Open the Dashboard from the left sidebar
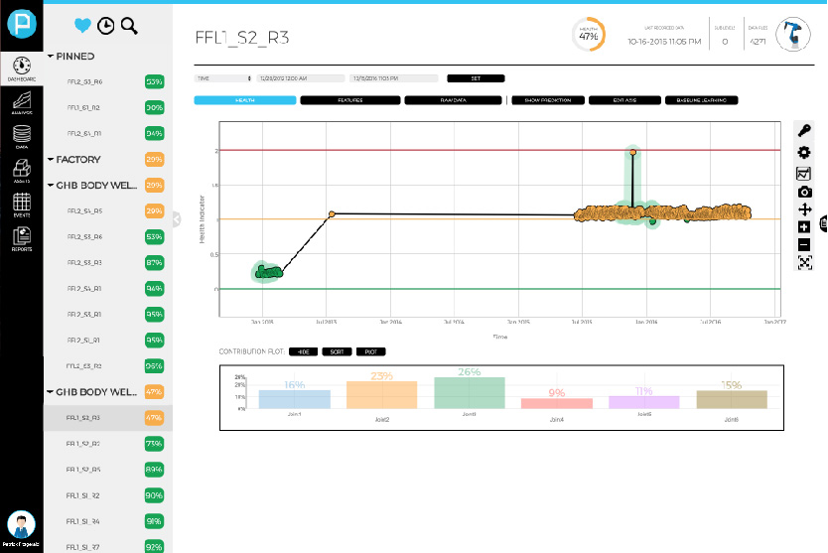828x553 pixels. tap(21, 66)
